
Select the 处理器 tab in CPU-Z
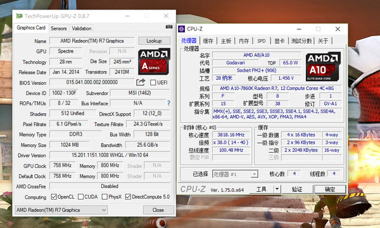coord(189,41)
